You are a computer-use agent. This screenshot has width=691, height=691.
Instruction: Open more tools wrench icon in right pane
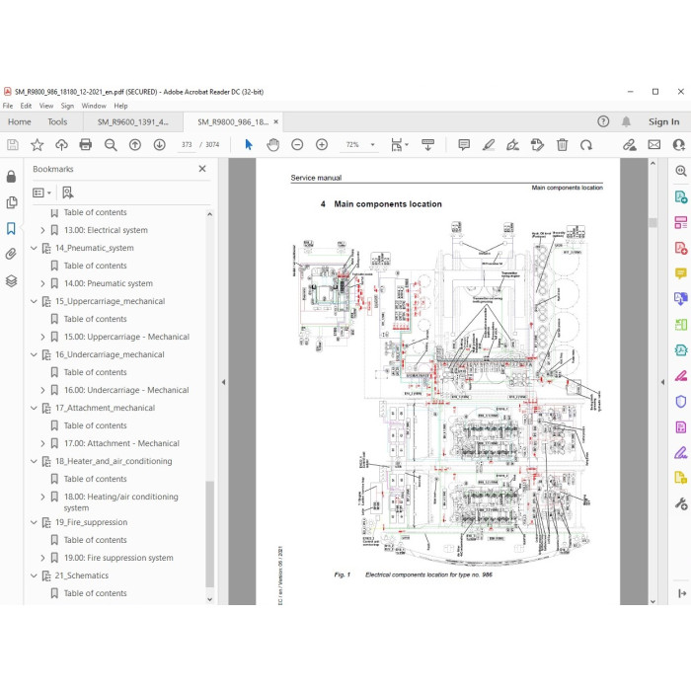coord(681,503)
